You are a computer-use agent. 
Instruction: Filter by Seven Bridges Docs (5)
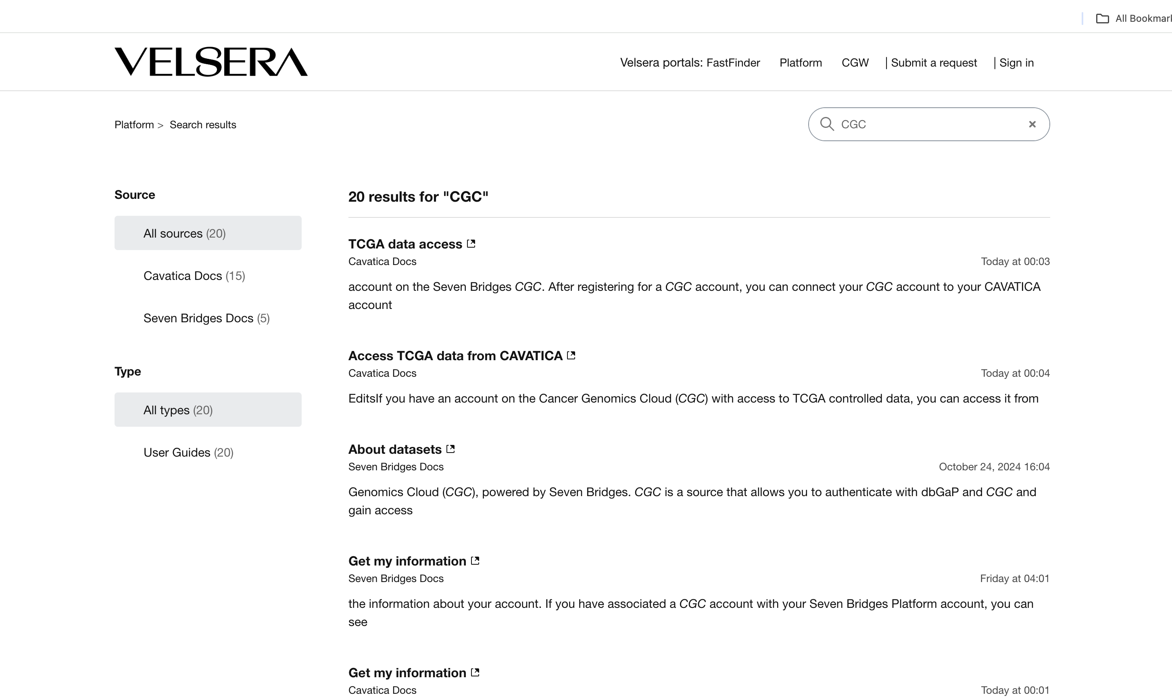206,318
